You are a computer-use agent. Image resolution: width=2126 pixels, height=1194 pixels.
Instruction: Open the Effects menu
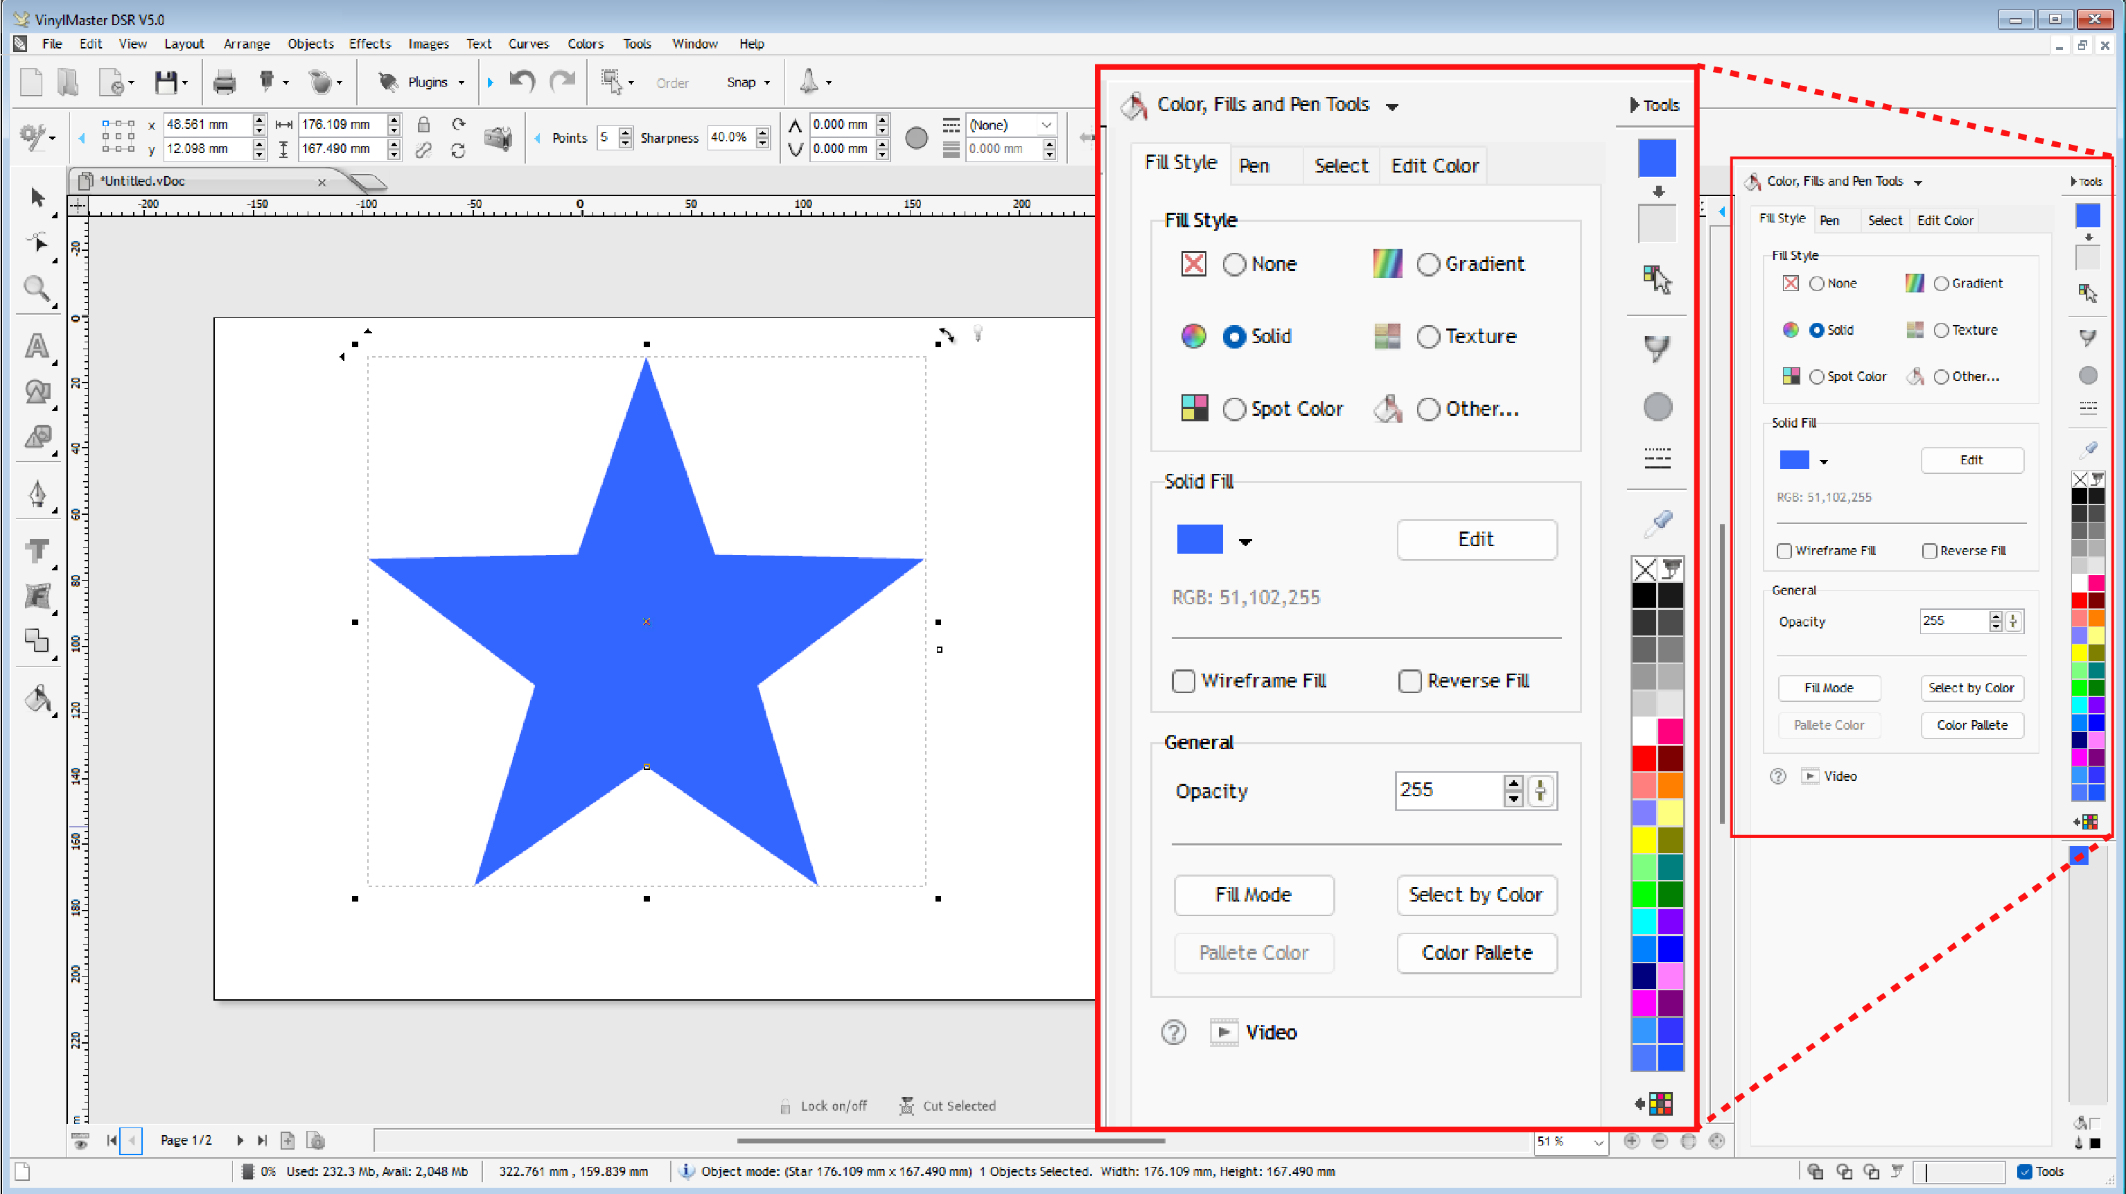370,44
